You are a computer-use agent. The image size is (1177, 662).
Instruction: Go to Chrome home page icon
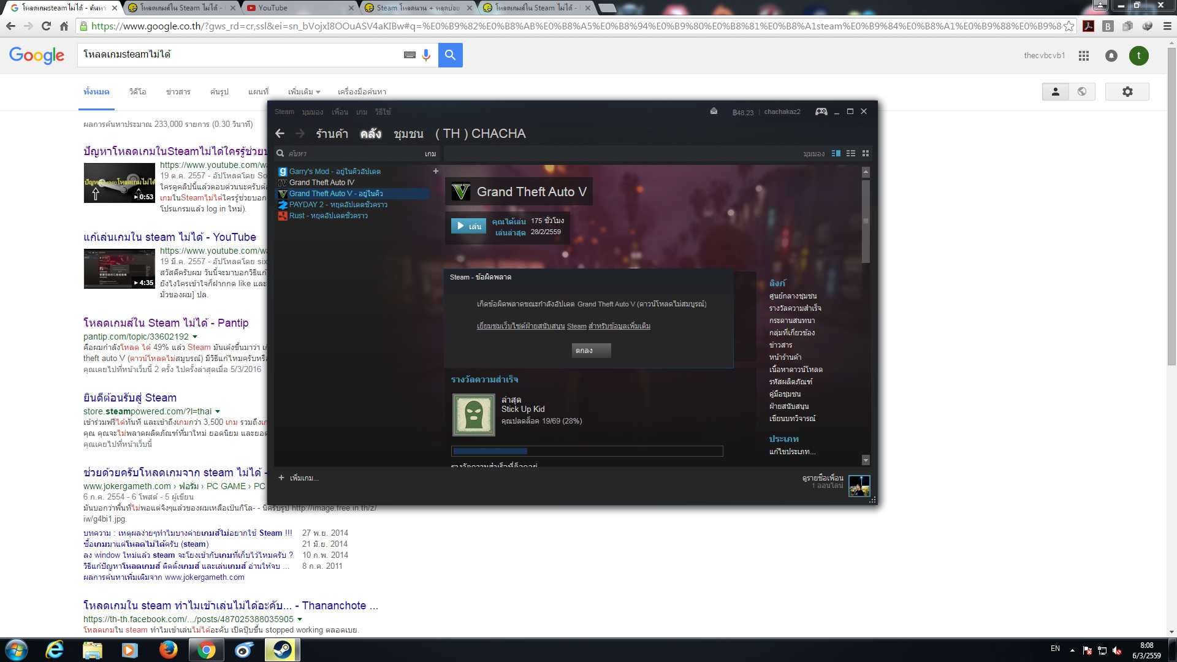(64, 26)
